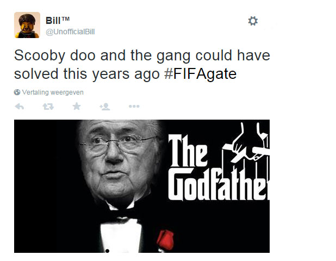The width and height of the screenshot is (336, 261).
Task: Click the globe icon beside Vertaling weergeven
Action: tap(17, 92)
